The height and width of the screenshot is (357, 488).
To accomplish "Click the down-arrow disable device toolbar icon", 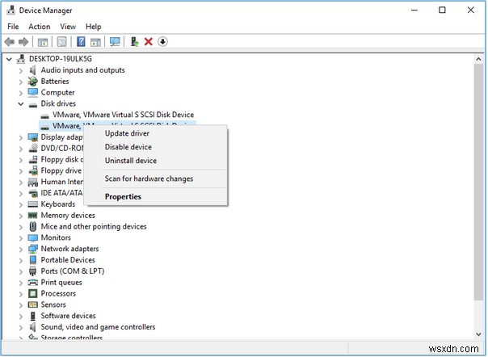I will pyautogui.click(x=162, y=42).
